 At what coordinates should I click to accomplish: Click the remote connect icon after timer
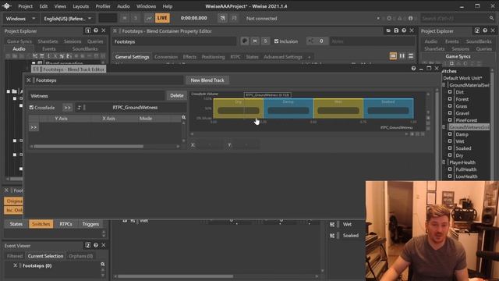click(222, 18)
